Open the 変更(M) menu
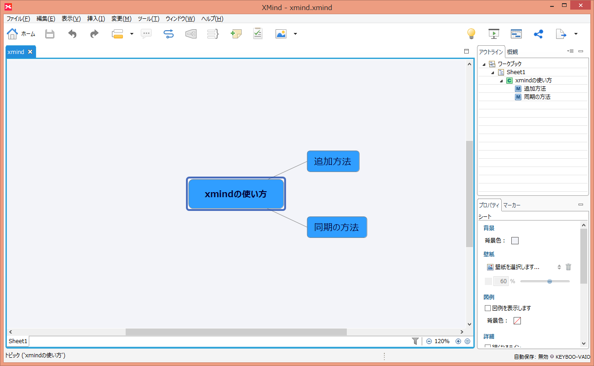 pyautogui.click(x=122, y=19)
